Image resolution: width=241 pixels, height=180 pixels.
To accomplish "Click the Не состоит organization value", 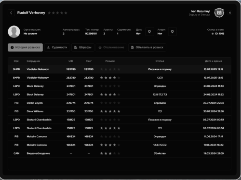I will (x=30, y=34).
